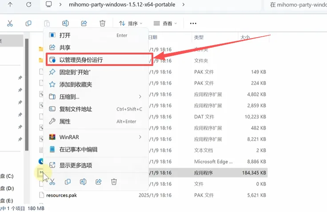
Task: Open 属性 from the context menu
Action: coord(96,121)
